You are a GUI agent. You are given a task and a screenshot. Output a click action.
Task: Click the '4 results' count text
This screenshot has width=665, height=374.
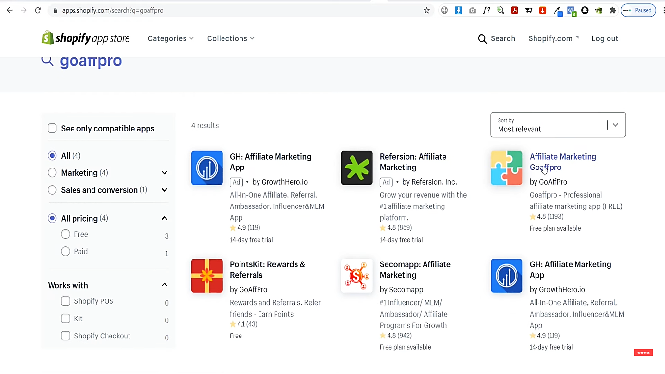tap(205, 125)
